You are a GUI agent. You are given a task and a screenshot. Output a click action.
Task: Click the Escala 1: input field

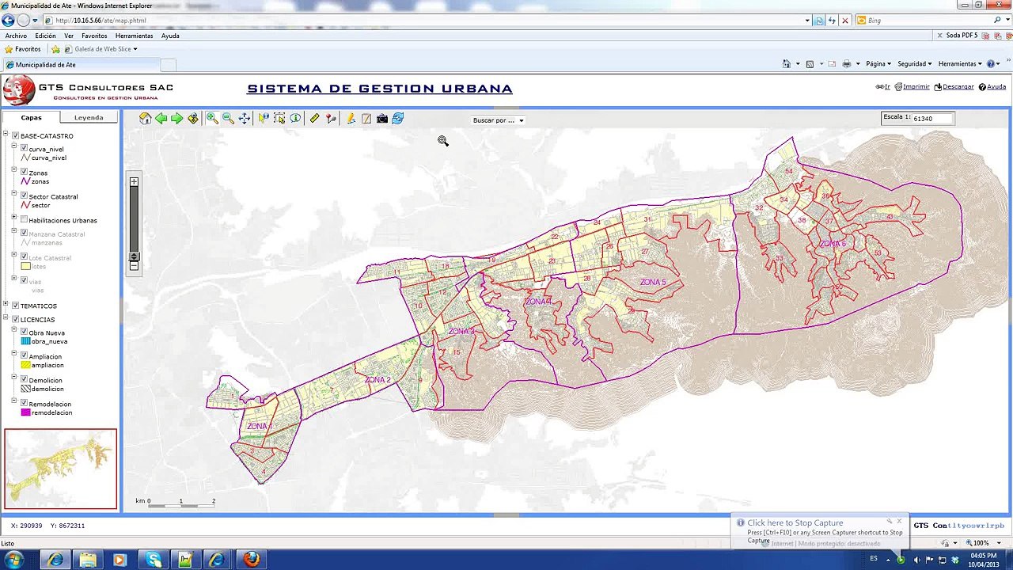932,118
